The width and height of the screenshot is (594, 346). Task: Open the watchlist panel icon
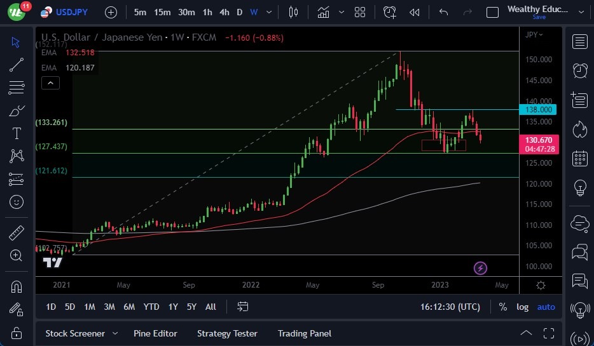579,42
